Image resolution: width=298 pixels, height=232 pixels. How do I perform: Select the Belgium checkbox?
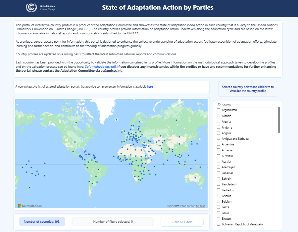pyautogui.click(x=219, y=202)
